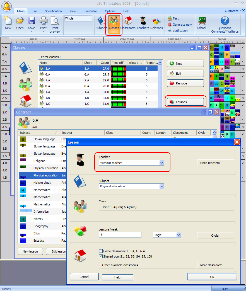Expand the Single lesson length dropdown

pos(179,235)
